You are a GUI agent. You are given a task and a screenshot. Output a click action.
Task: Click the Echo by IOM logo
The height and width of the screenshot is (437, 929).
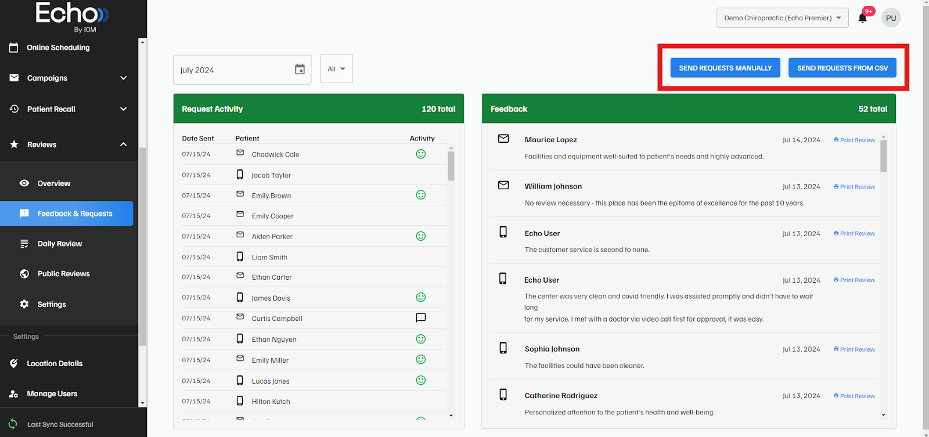coord(73,17)
